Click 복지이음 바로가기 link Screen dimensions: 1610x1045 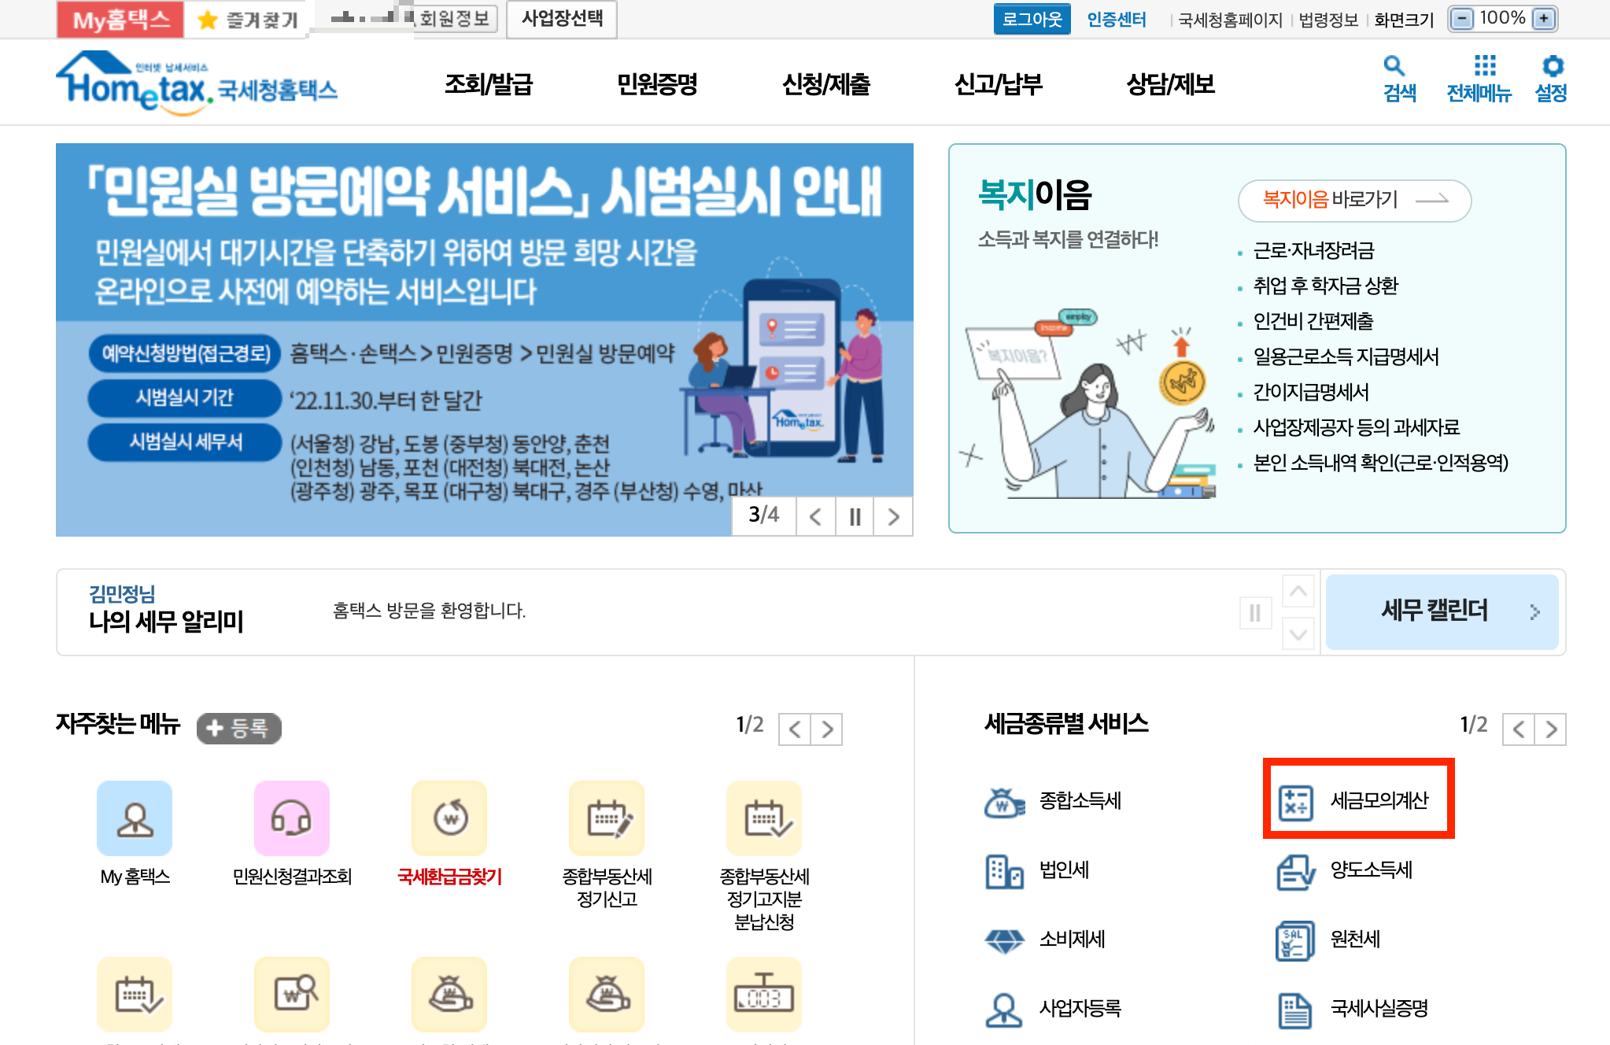1354,200
